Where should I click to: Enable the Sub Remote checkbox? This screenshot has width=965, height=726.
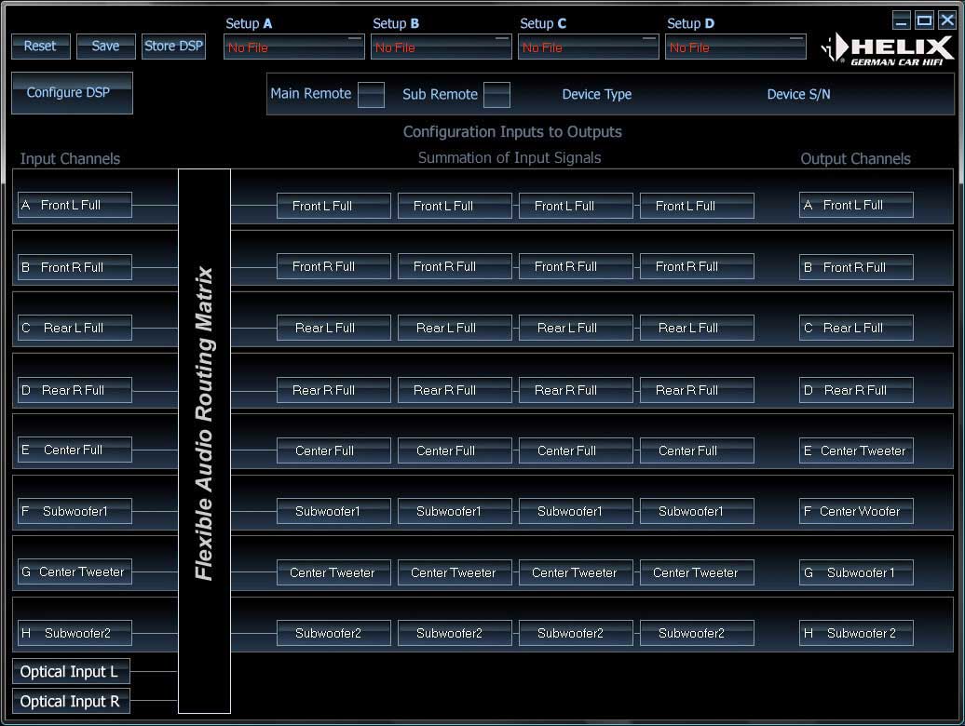click(x=496, y=95)
